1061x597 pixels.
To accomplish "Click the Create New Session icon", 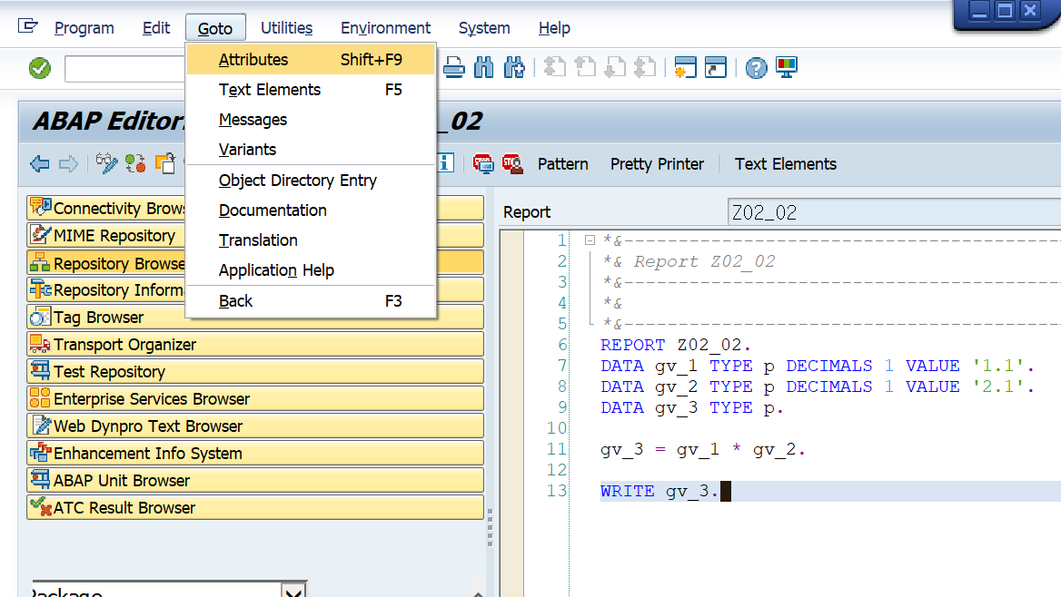I will tap(685, 68).
